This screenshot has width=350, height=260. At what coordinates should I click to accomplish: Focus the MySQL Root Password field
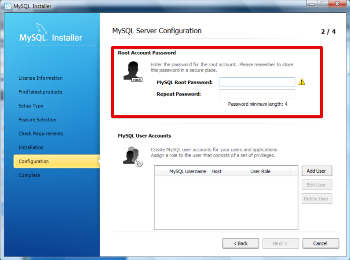pos(257,82)
